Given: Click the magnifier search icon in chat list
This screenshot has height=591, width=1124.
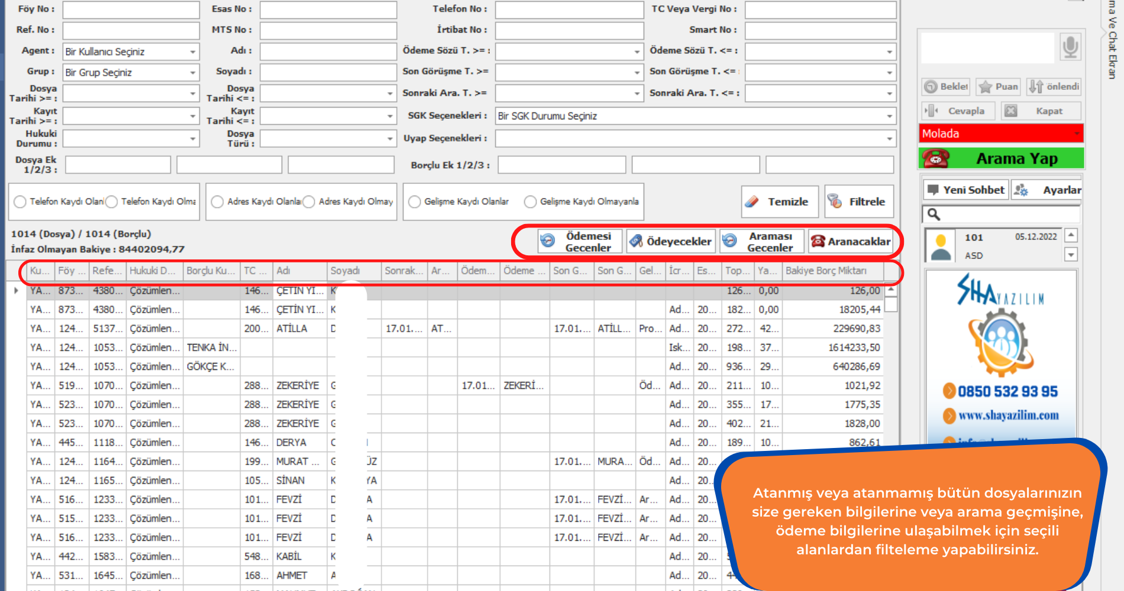Looking at the screenshot, I should [x=934, y=214].
